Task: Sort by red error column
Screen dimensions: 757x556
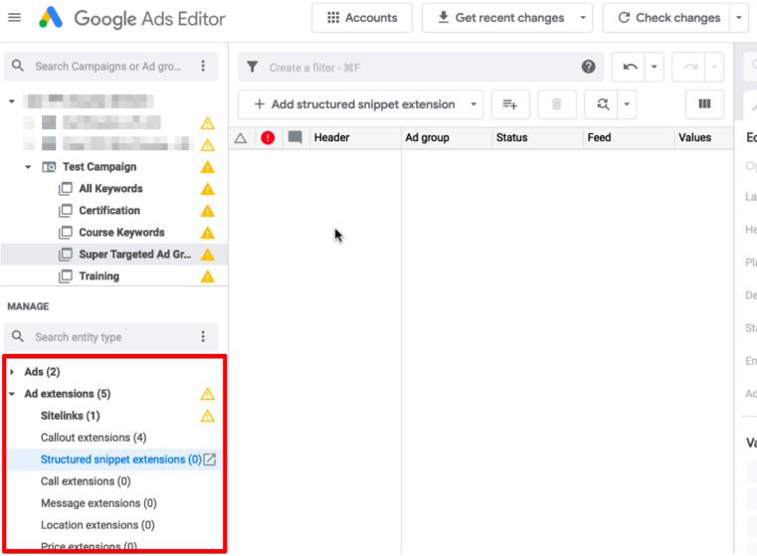Action: click(268, 138)
